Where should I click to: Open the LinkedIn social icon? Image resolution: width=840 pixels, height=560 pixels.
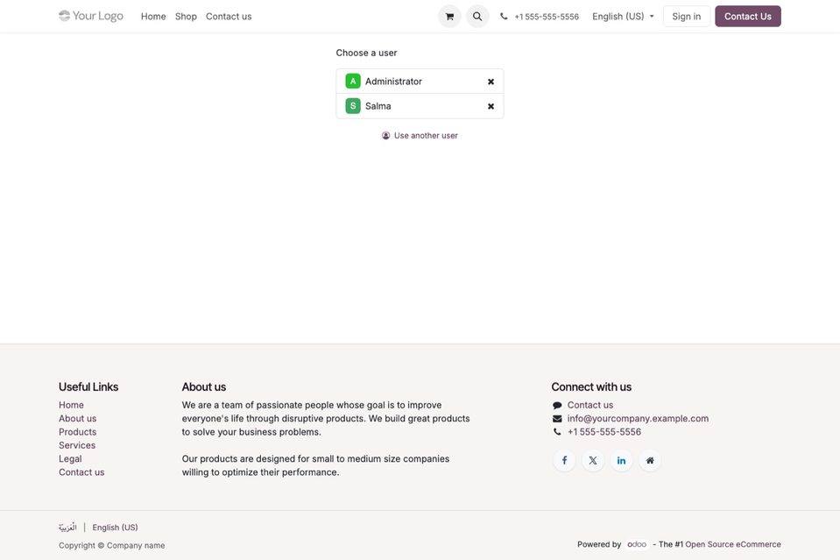(x=621, y=460)
